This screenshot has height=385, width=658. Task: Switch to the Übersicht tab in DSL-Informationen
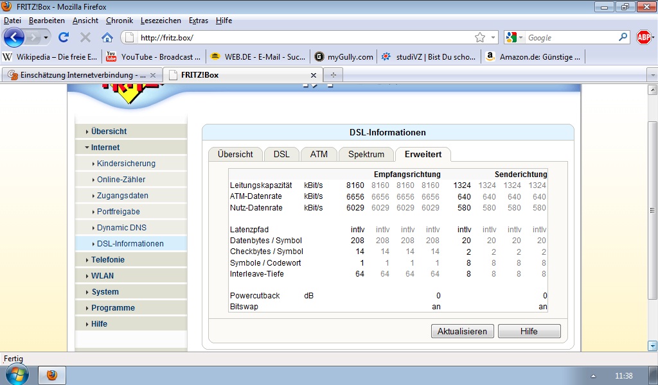[235, 154]
